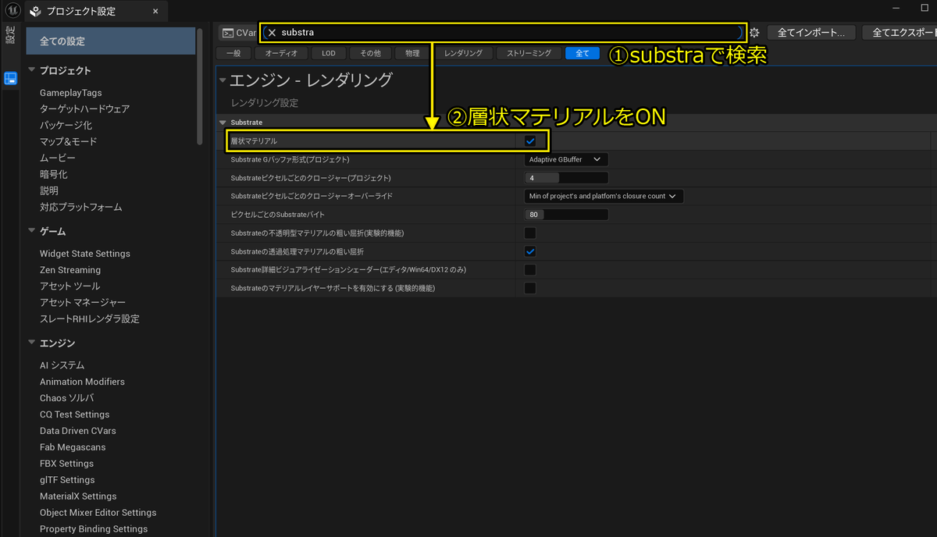This screenshot has width=937, height=537.
Task: Open アセット ツール settings
Action: point(70,286)
